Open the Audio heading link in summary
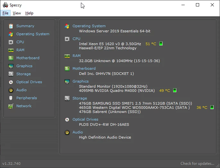Viewport: 220px width, 168px height. [78, 132]
